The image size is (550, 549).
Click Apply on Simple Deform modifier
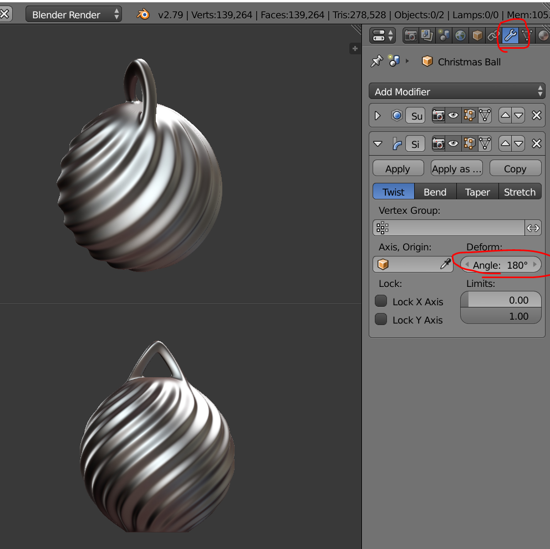(398, 168)
